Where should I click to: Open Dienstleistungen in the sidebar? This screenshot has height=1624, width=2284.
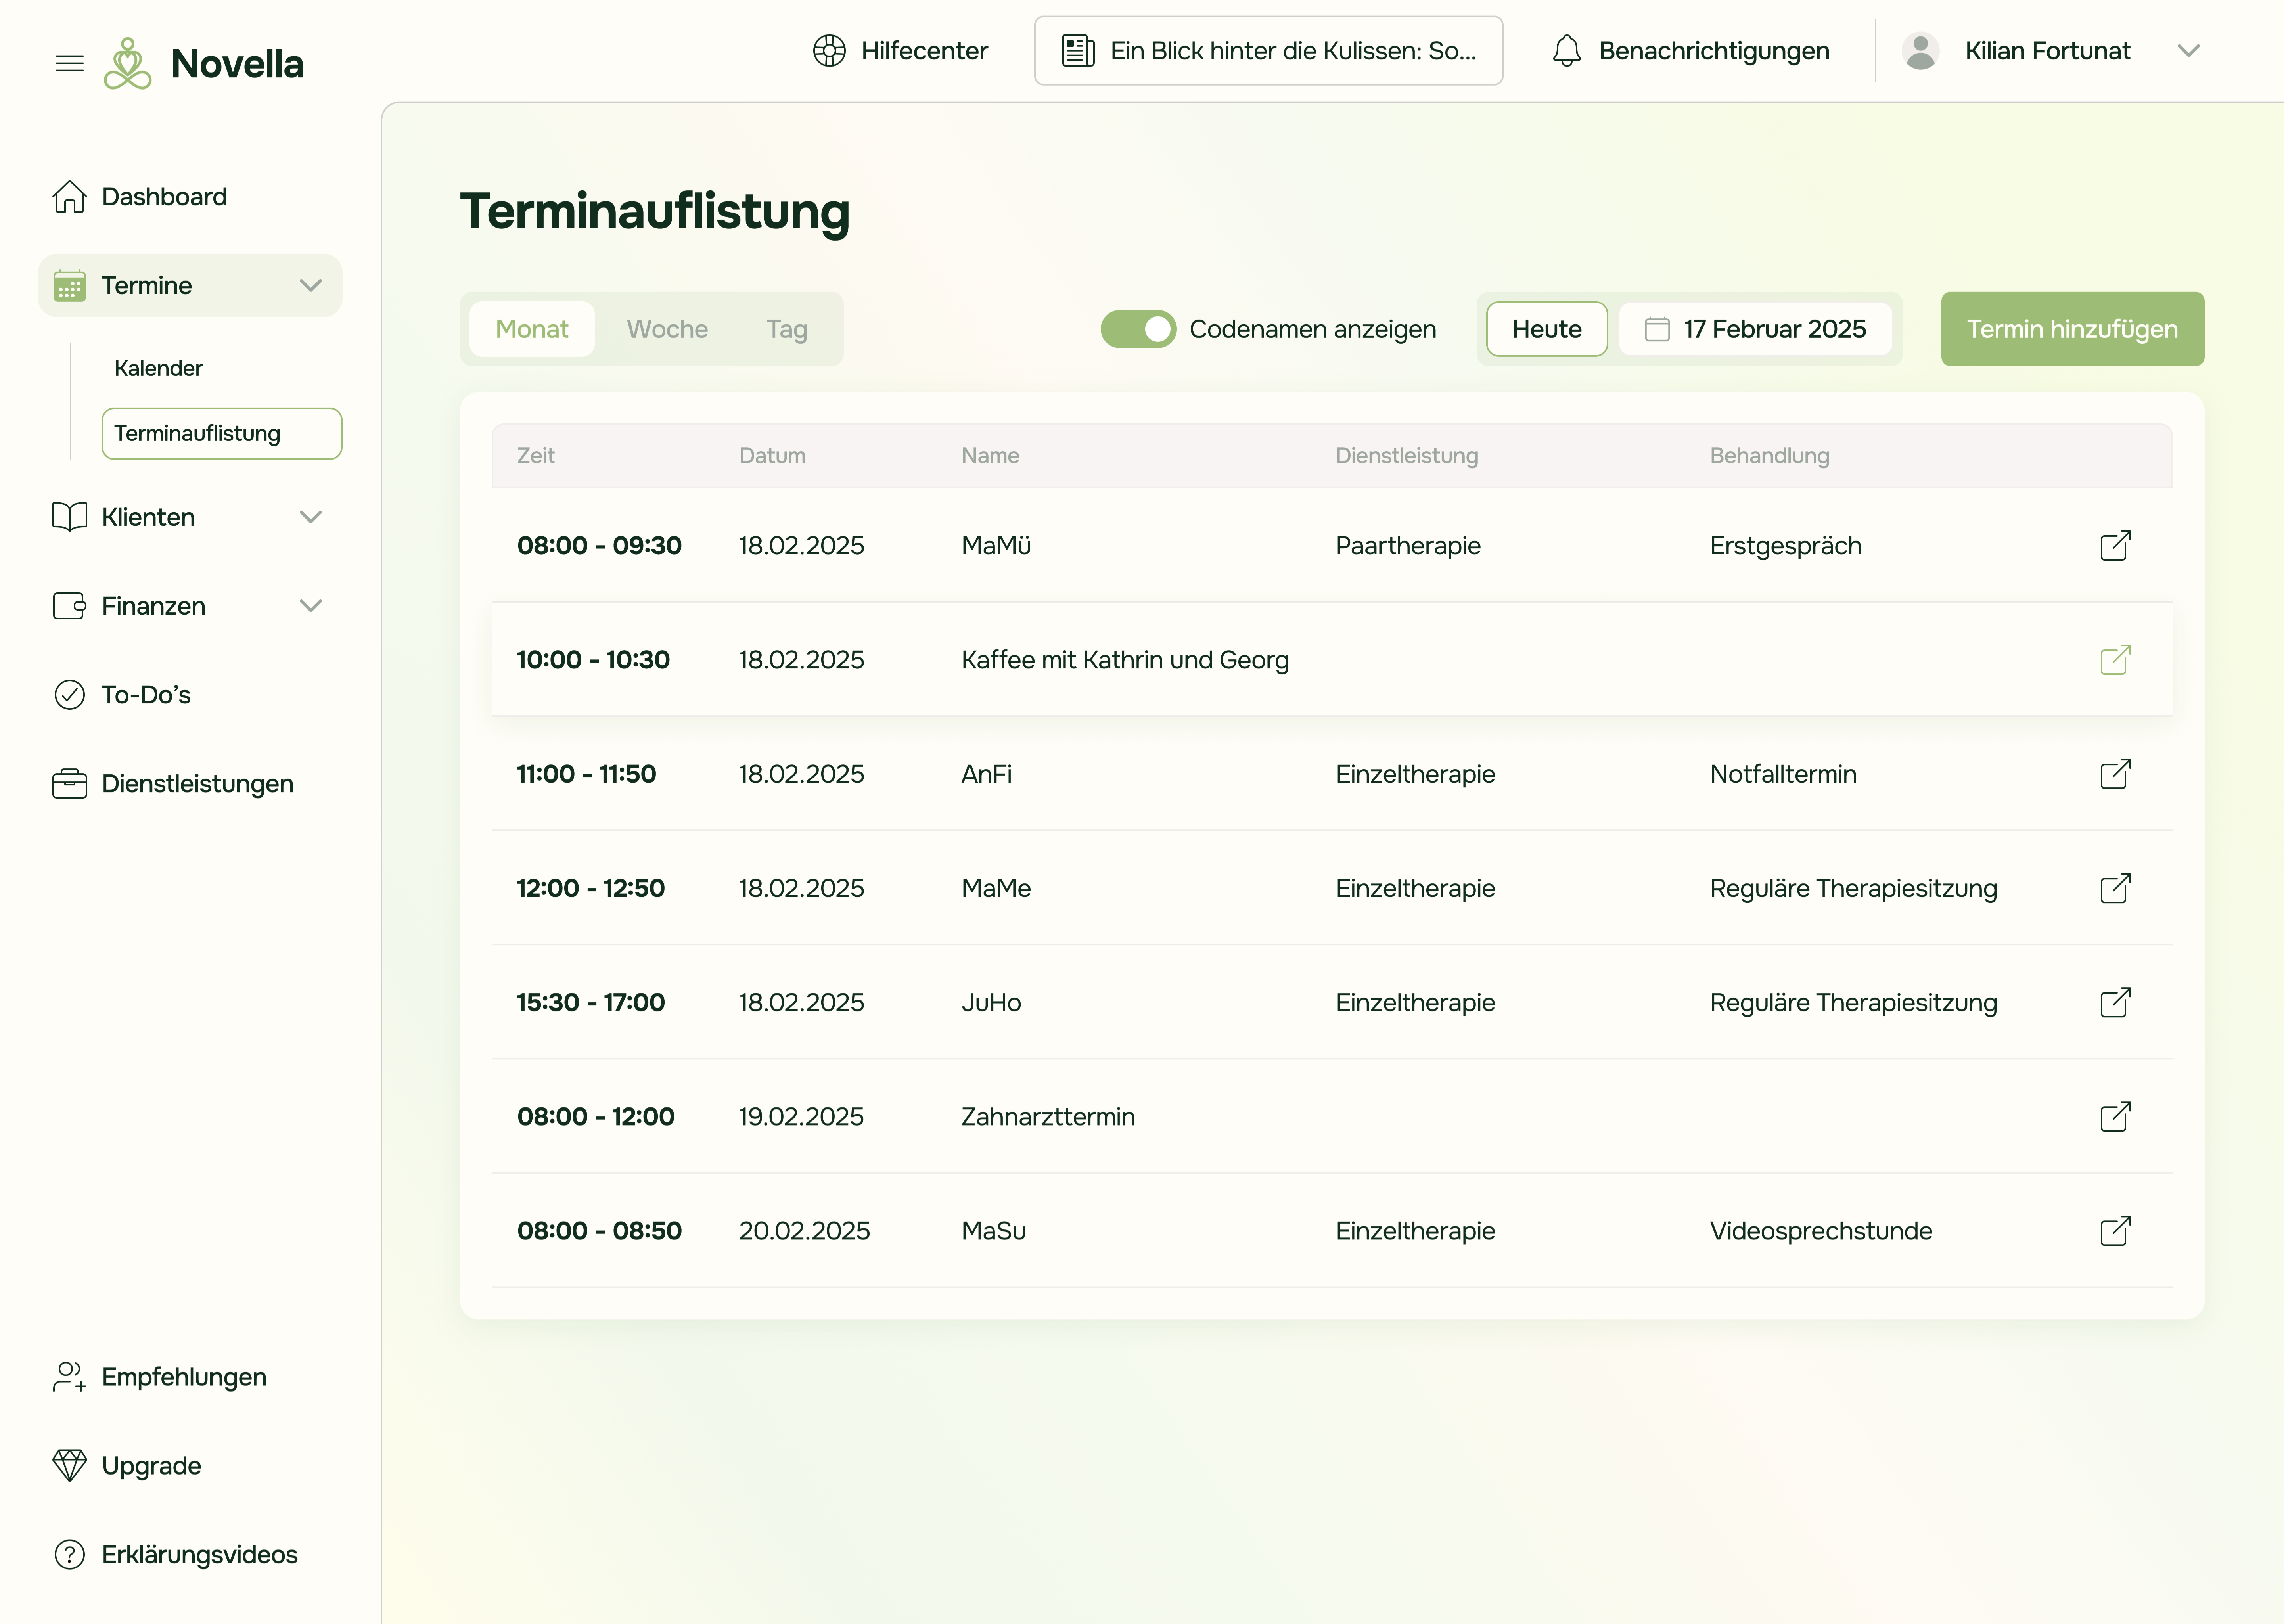pos(198,784)
